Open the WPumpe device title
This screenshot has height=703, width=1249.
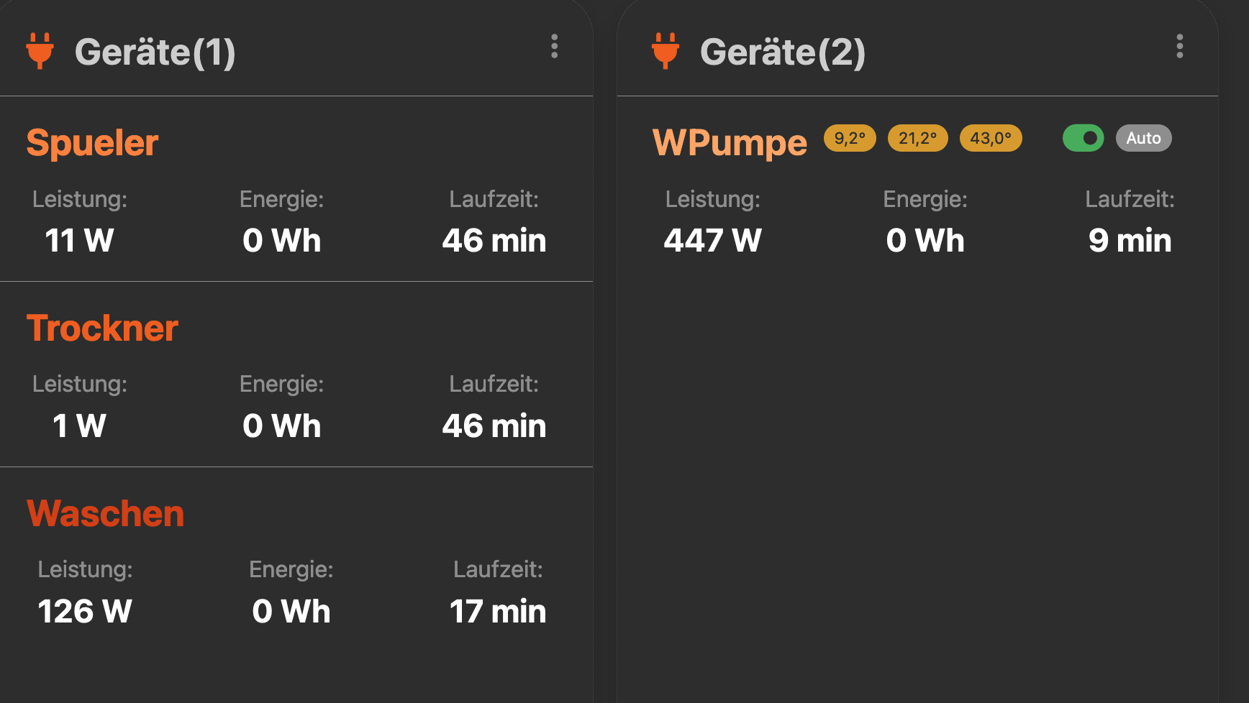(x=730, y=142)
